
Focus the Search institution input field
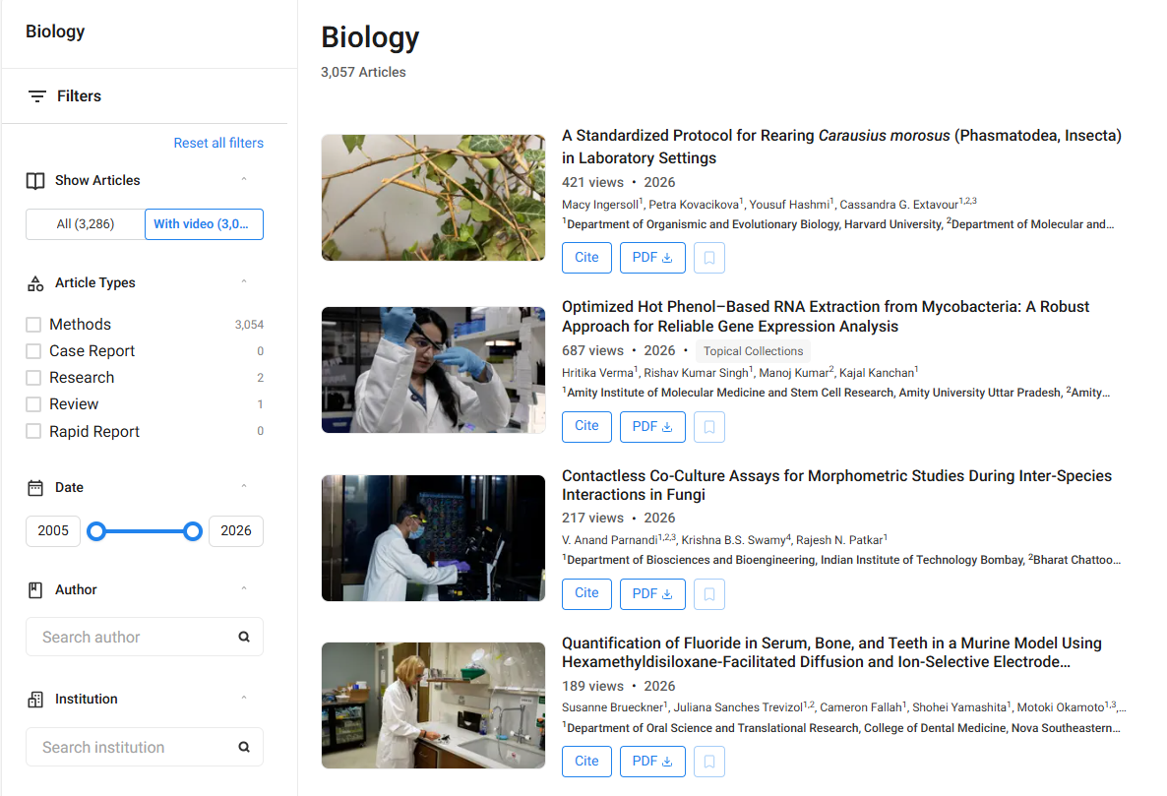tap(145, 747)
